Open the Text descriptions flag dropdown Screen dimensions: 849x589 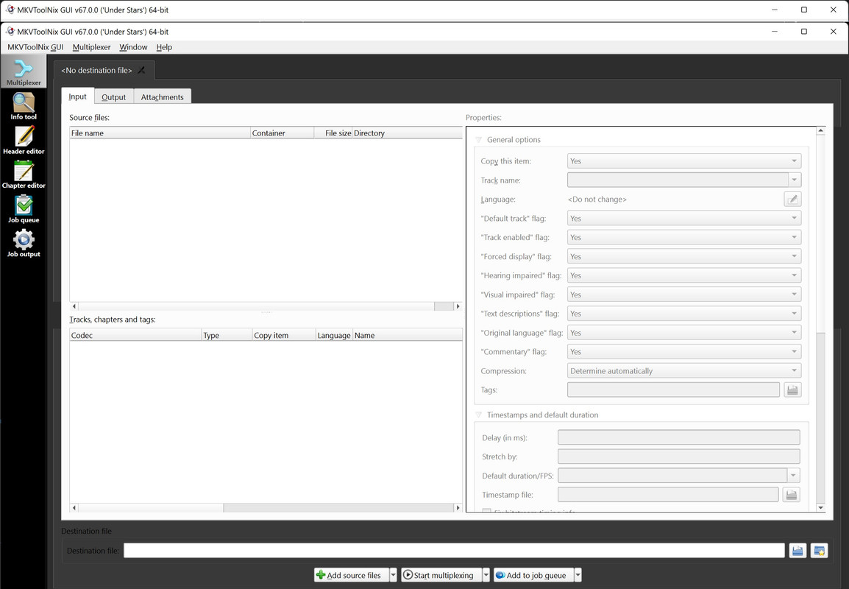pyautogui.click(x=684, y=313)
